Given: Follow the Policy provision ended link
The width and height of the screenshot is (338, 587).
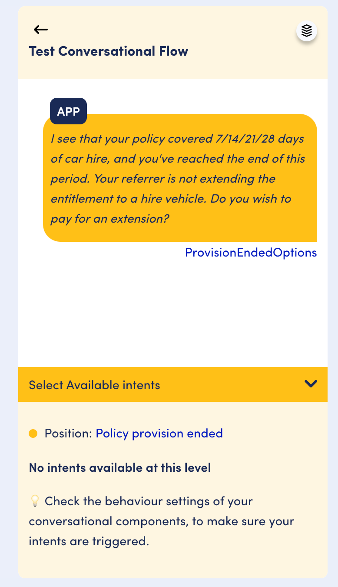Looking at the screenshot, I should click(x=159, y=434).
